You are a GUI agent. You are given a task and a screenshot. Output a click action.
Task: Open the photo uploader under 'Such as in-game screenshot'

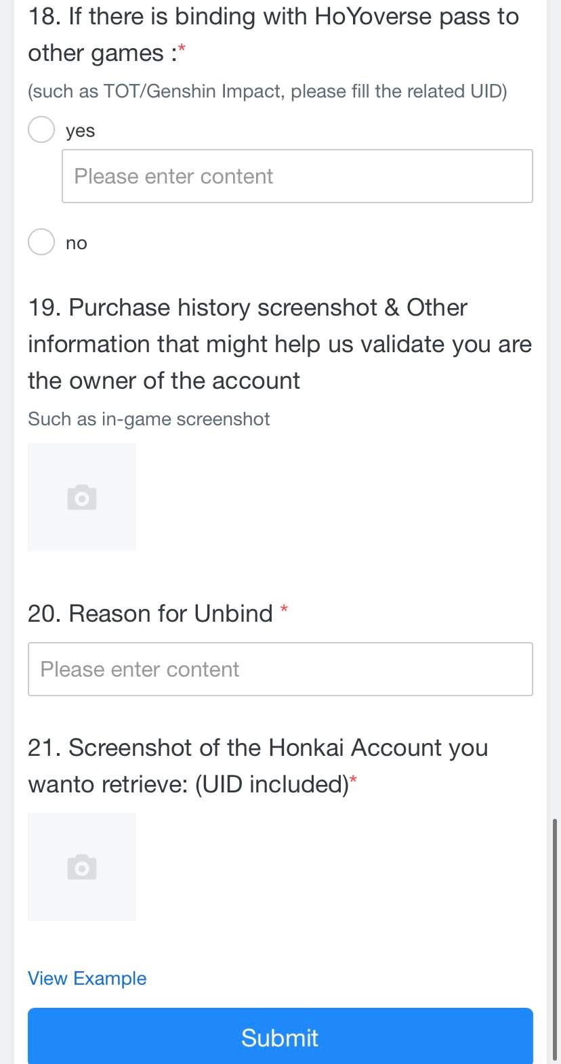pyautogui.click(x=81, y=496)
